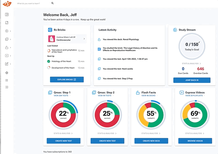Expand the videos sidebar chevron
Screen dimensions: 218x154
pos(11,56)
